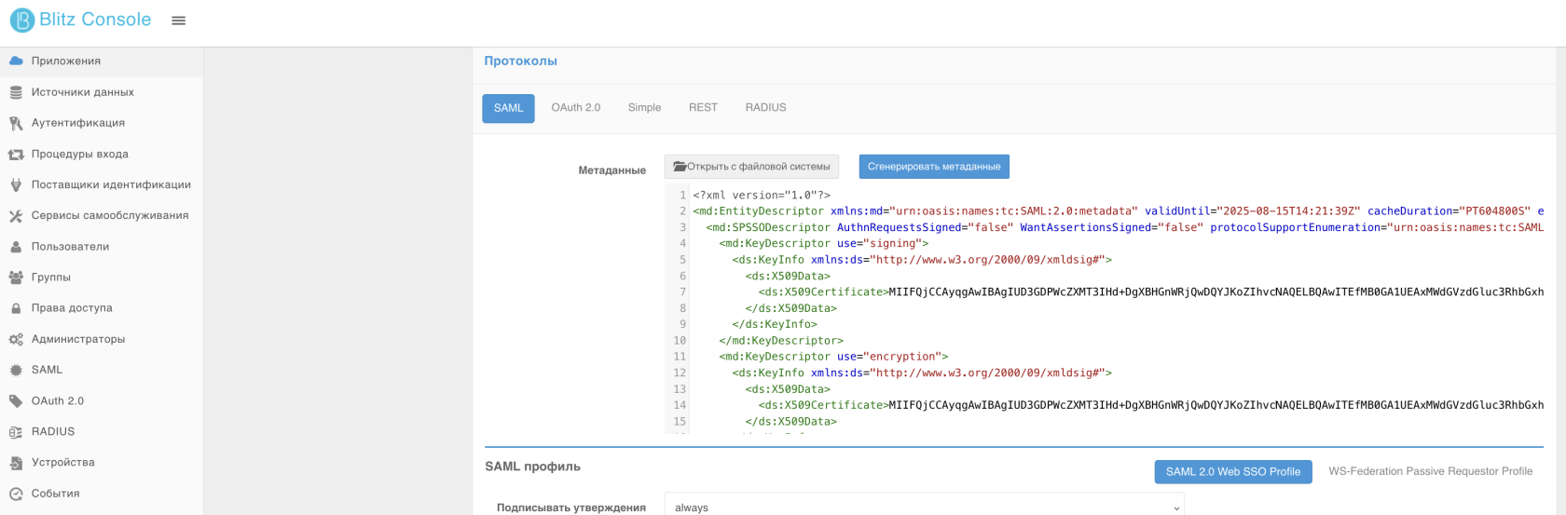This screenshot has width=1566, height=515.
Task: Switch to the OAuth 2.0 protocol tab
Action: 576,108
